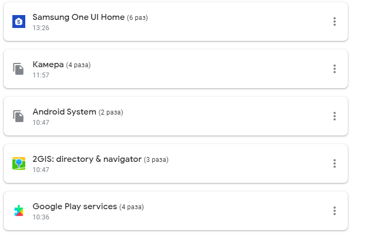Open three-dot menu for Android System
The height and width of the screenshot is (235, 365).
point(334,116)
